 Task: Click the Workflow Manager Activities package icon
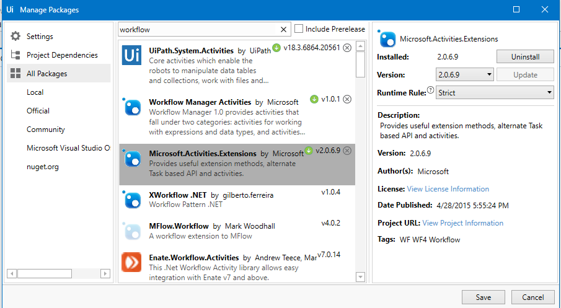tap(132, 107)
